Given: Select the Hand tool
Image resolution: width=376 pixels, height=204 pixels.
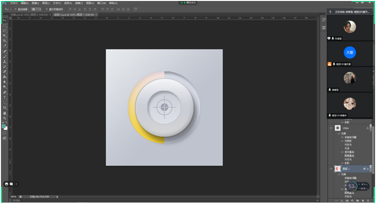Looking at the screenshot, I should pos(5,113).
